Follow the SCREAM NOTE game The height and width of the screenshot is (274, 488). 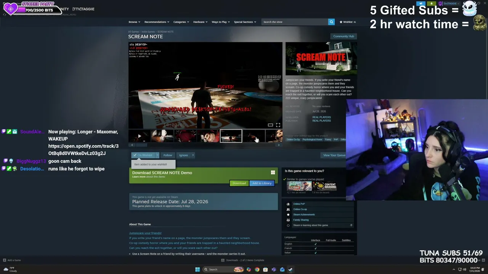168,155
